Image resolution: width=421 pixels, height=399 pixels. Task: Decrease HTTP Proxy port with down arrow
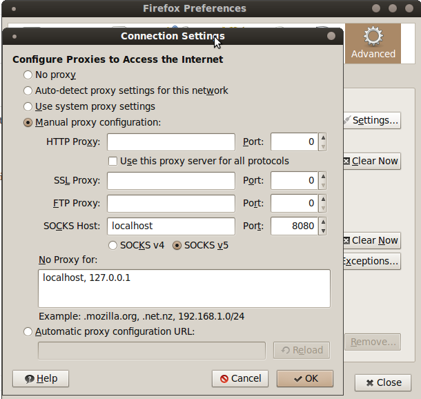[323, 146]
